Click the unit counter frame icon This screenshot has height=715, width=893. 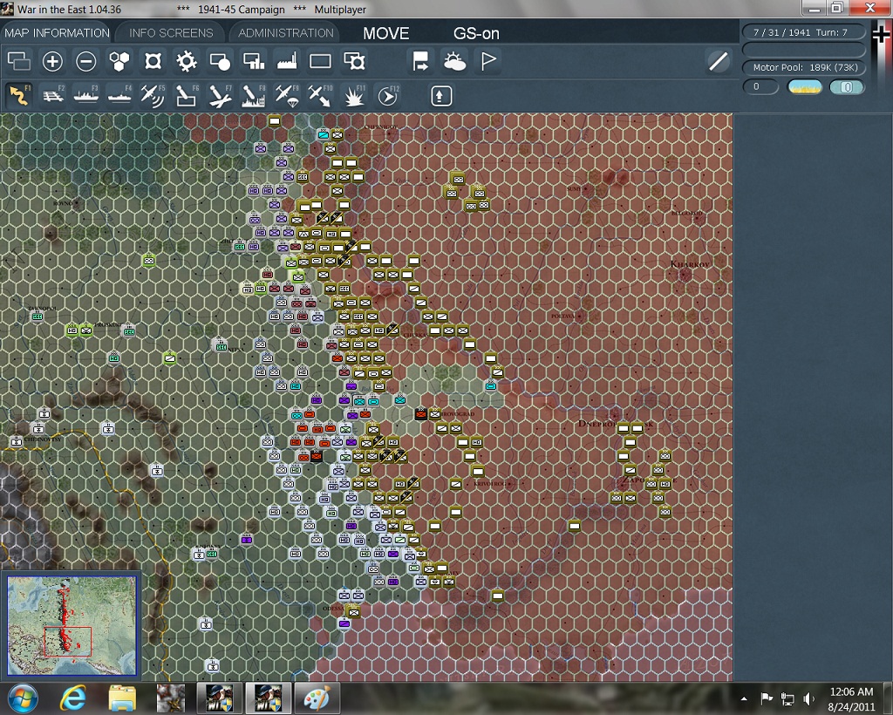[153, 61]
